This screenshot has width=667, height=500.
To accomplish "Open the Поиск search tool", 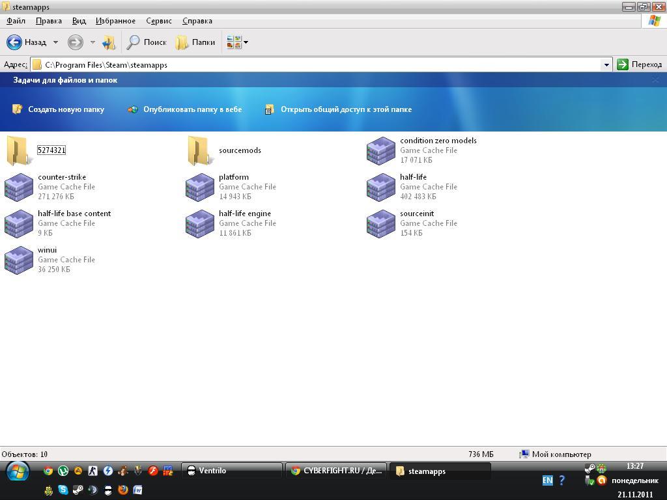I will (147, 42).
